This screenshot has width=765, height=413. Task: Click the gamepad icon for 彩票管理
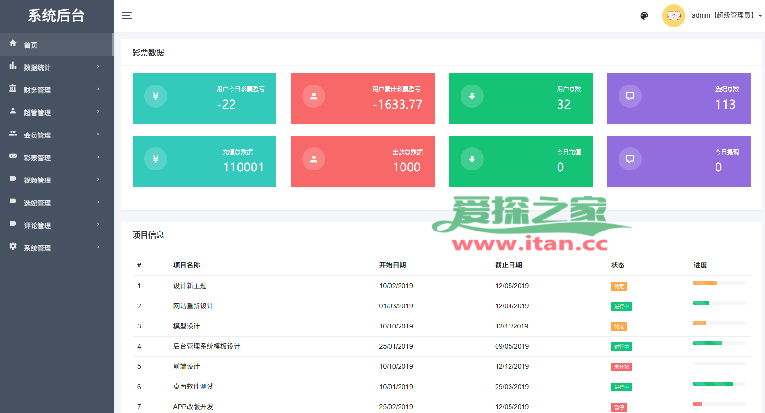(x=13, y=156)
